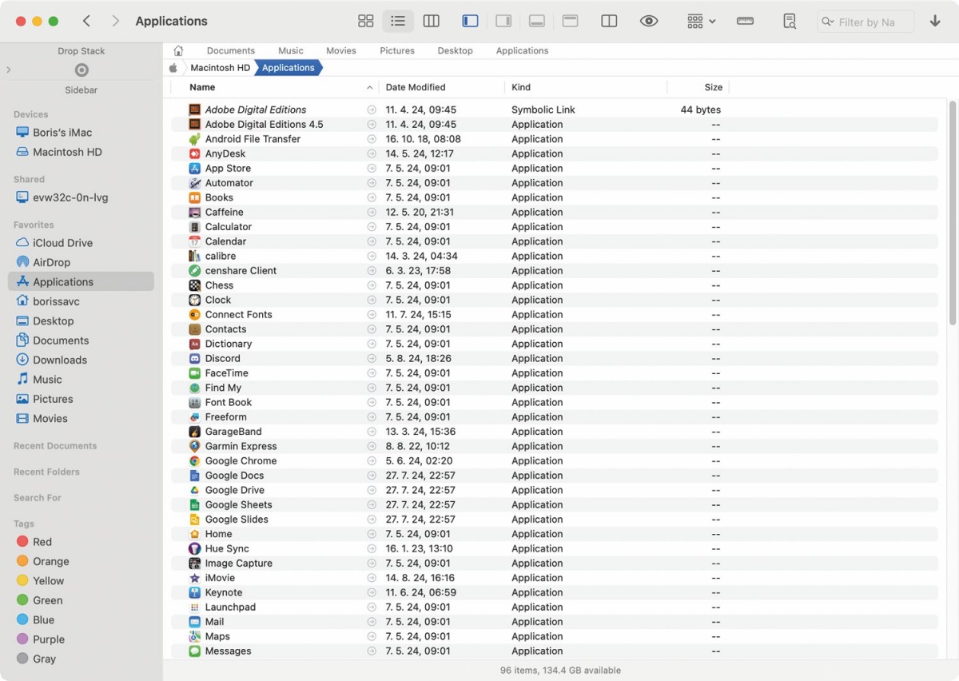Click the circled arrow beside calibre
Image resolution: width=959 pixels, height=681 pixels.
(x=372, y=257)
